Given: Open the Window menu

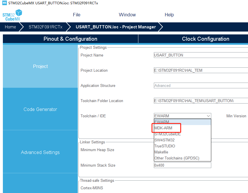Looking at the screenshot, I should 127,15.
